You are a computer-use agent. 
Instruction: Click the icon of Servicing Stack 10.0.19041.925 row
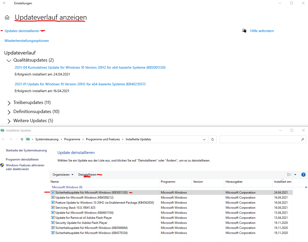click(x=53, y=208)
